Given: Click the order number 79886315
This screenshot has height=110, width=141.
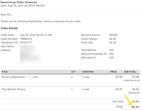Looking at the screenshot, I should (x=26, y=39).
